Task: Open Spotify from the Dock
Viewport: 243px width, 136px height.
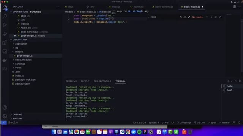Action: [139, 132]
